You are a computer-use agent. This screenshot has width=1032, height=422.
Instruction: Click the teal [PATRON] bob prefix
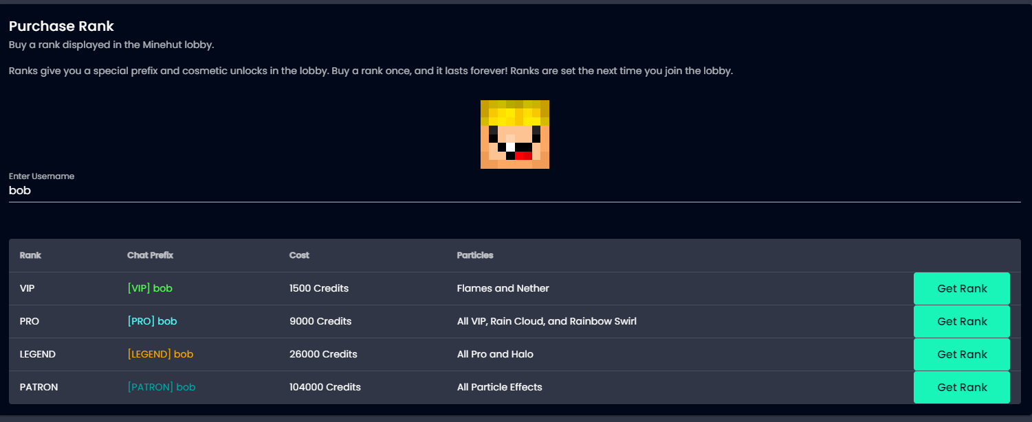[162, 387]
